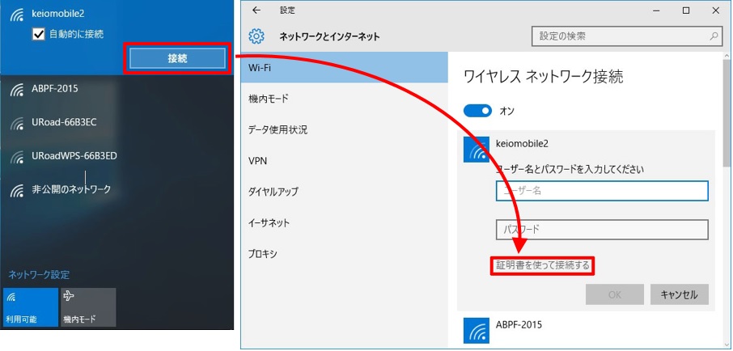Click the settings gear icon in Settings header
This screenshot has height=351, width=733.
(x=256, y=36)
